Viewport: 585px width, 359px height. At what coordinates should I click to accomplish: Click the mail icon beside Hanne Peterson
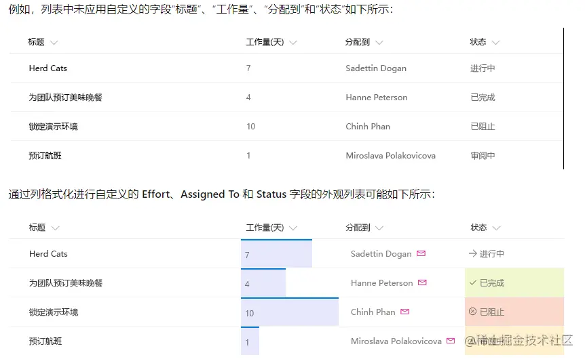(x=423, y=283)
